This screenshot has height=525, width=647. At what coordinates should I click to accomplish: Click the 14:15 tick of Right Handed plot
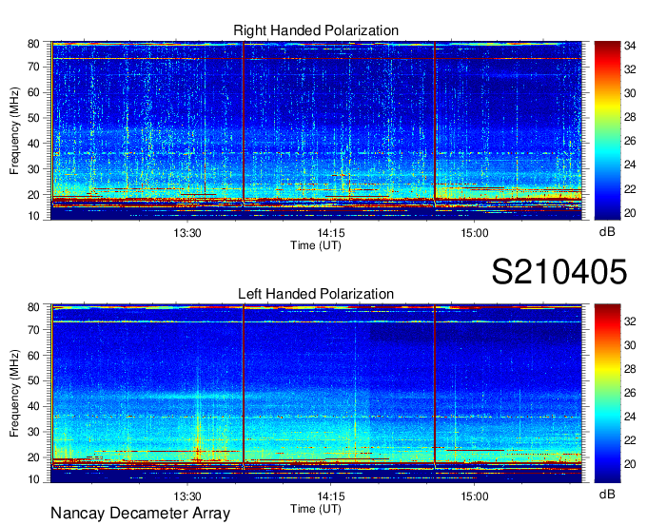pos(330,233)
